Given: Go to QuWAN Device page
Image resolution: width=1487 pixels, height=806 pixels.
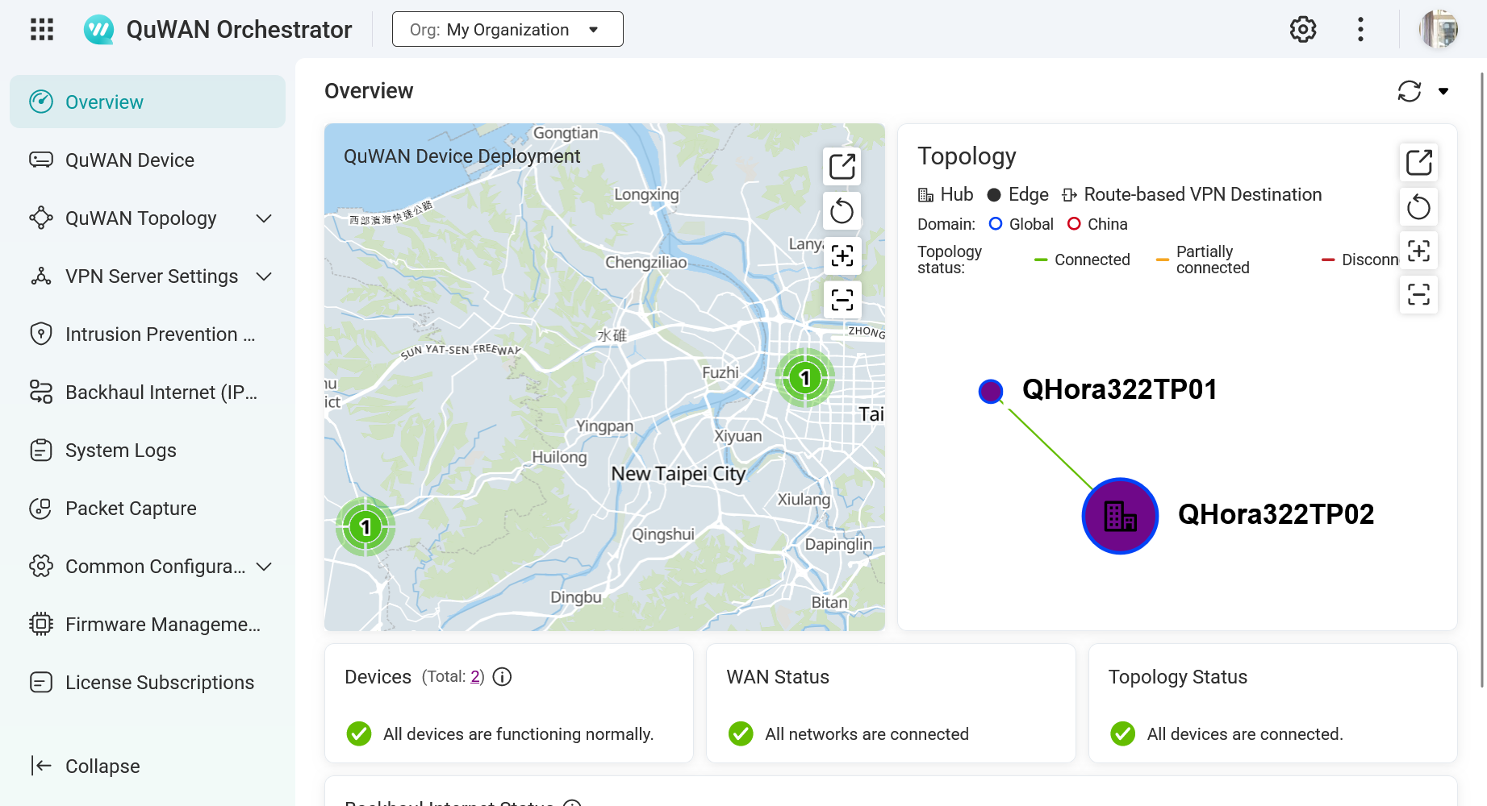Looking at the screenshot, I should pyautogui.click(x=130, y=160).
